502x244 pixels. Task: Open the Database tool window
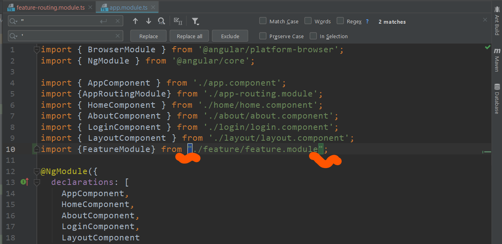pyautogui.click(x=496, y=99)
